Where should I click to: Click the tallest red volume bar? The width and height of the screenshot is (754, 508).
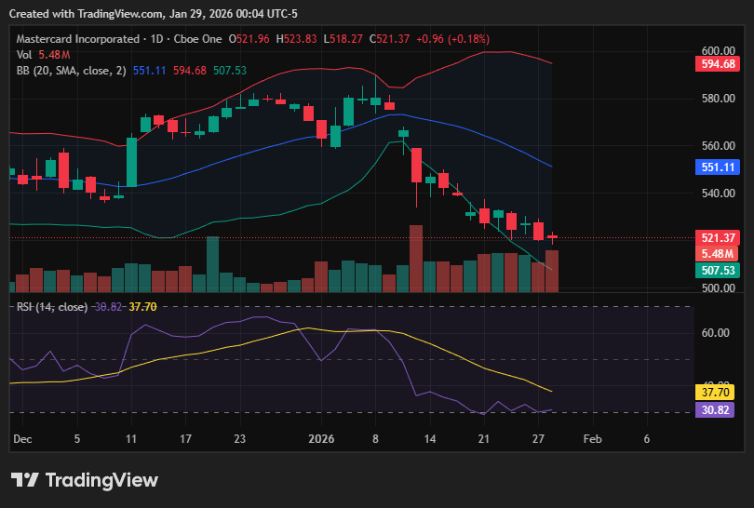pyautogui.click(x=416, y=259)
